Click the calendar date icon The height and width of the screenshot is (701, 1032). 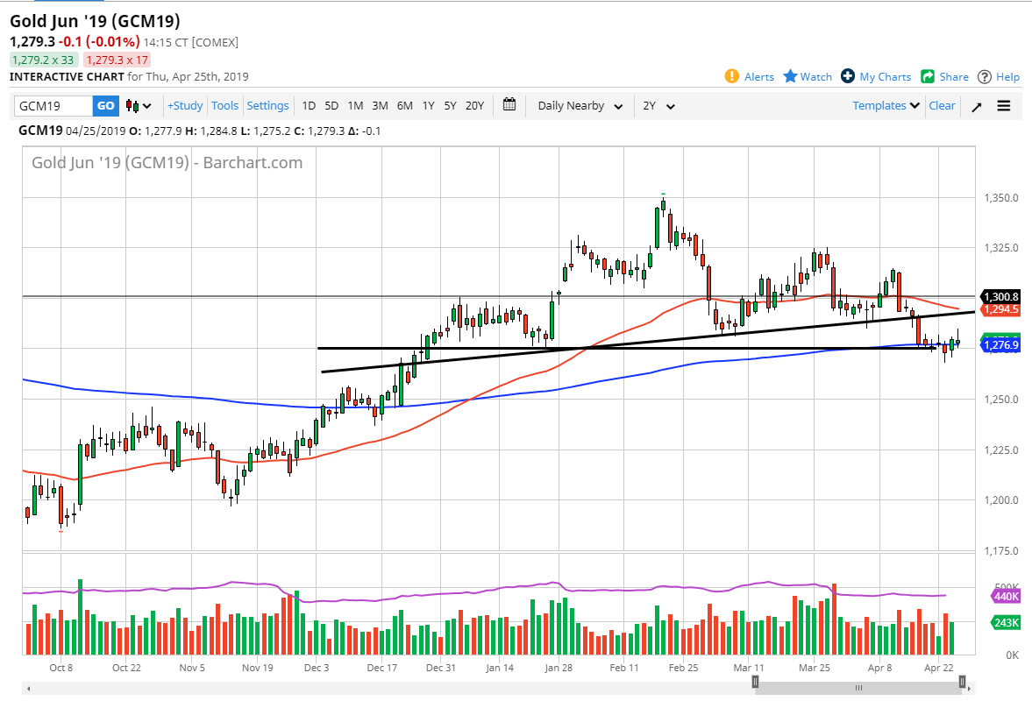509,105
